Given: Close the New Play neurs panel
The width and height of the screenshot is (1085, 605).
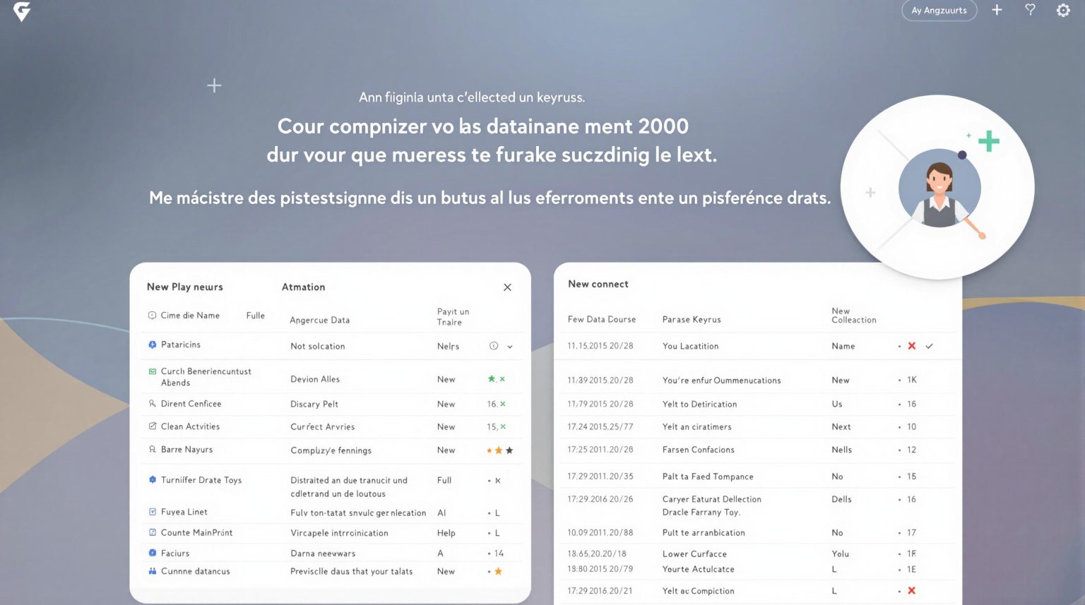Looking at the screenshot, I should pyautogui.click(x=507, y=287).
